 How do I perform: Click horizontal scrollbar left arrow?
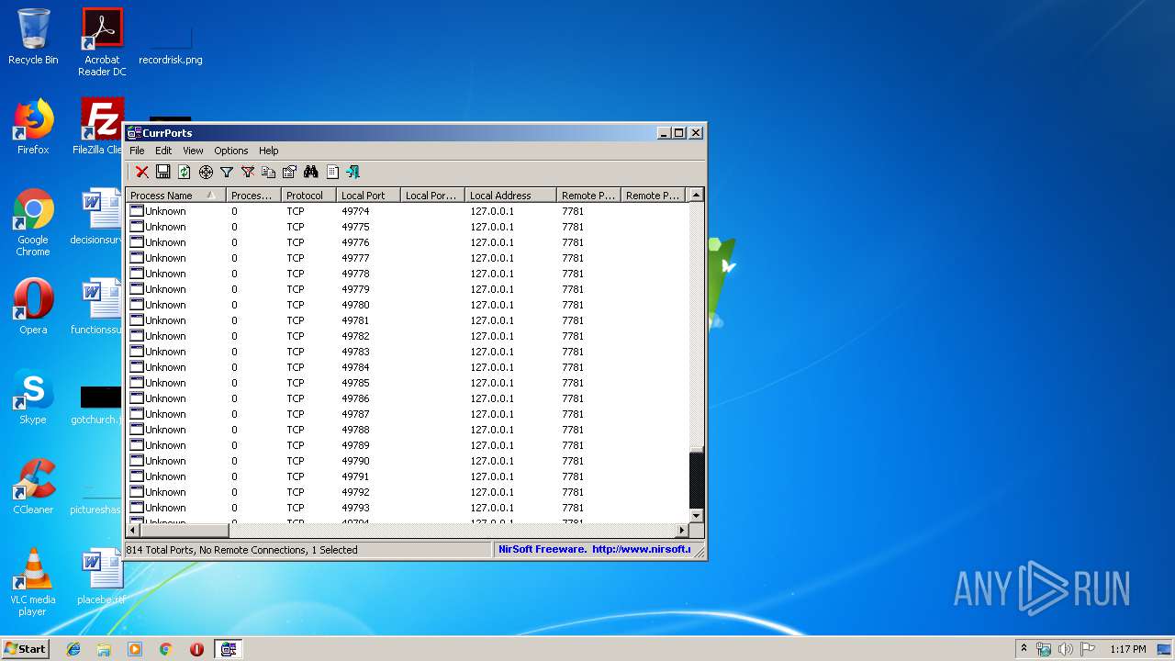[132, 530]
